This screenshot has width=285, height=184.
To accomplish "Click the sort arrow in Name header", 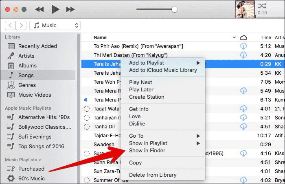I will pos(234,37).
